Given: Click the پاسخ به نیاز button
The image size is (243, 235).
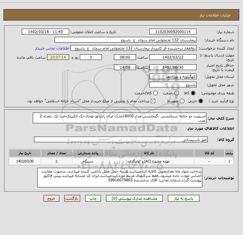Looking at the screenshot, I should pyautogui.click(x=184, y=198).
